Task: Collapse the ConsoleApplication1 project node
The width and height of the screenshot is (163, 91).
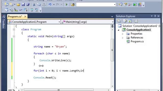Action: [118, 30]
